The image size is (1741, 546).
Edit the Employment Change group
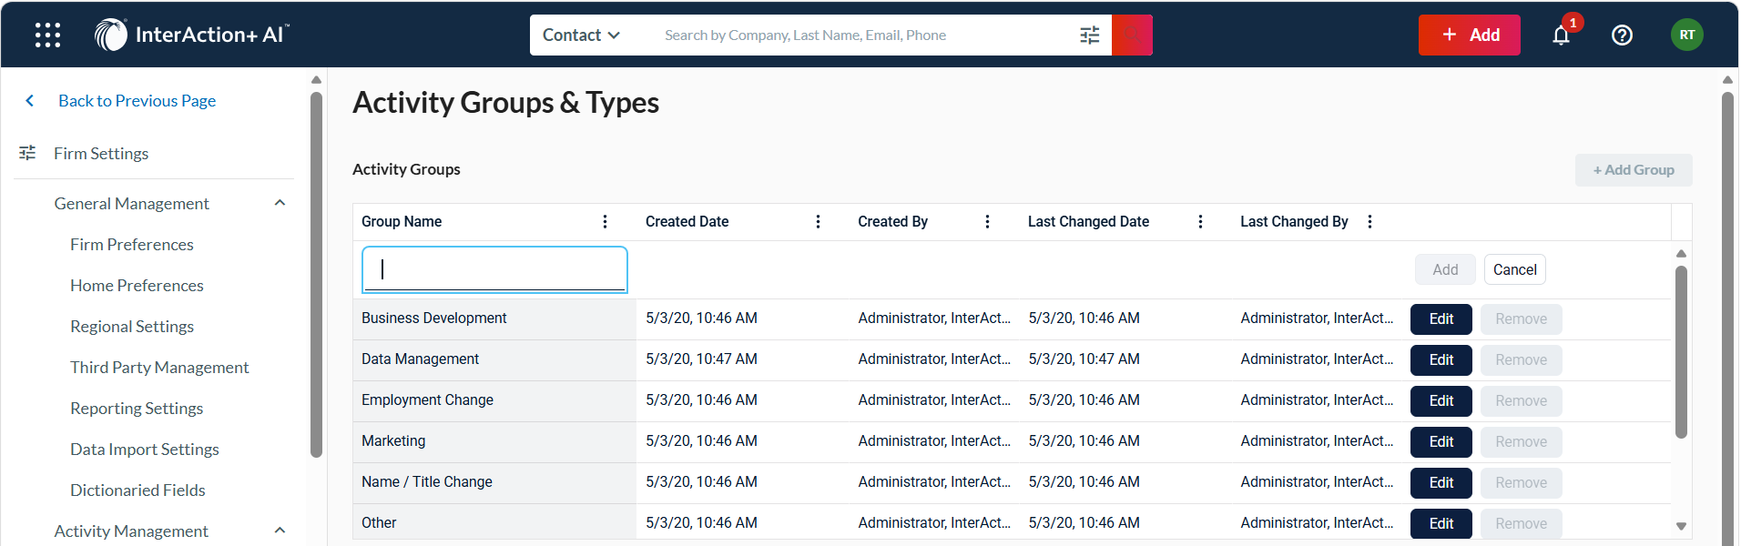pyautogui.click(x=1441, y=400)
